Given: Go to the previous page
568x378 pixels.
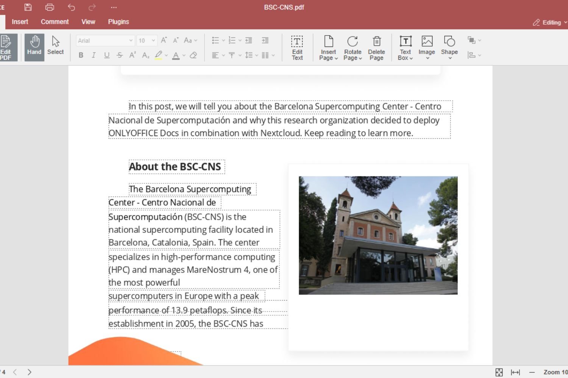Looking at the screenshot, I should tap(15, 372).
